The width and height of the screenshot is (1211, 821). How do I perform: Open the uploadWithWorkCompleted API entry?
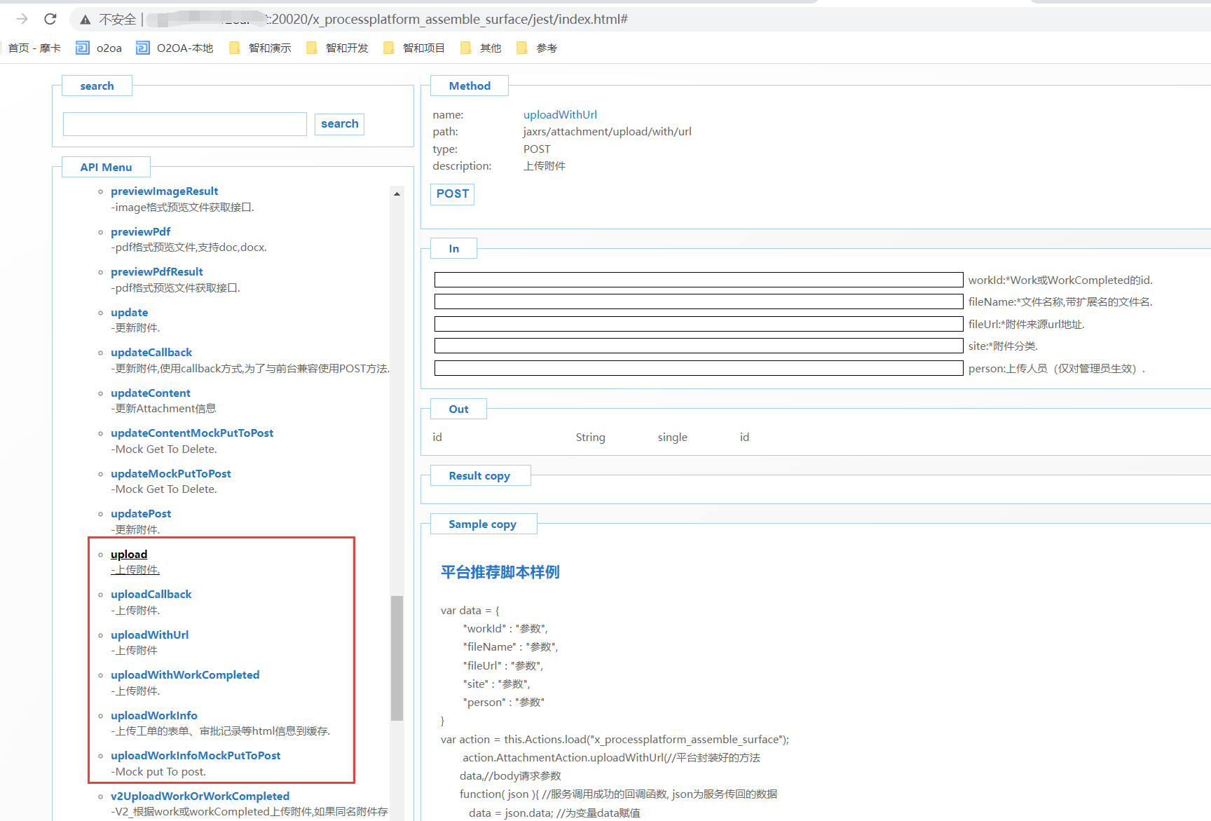click(185, 674)
